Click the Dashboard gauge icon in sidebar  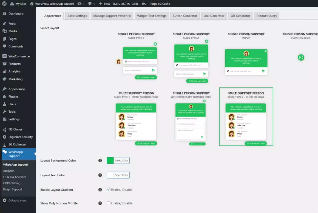tap(4, 14)
